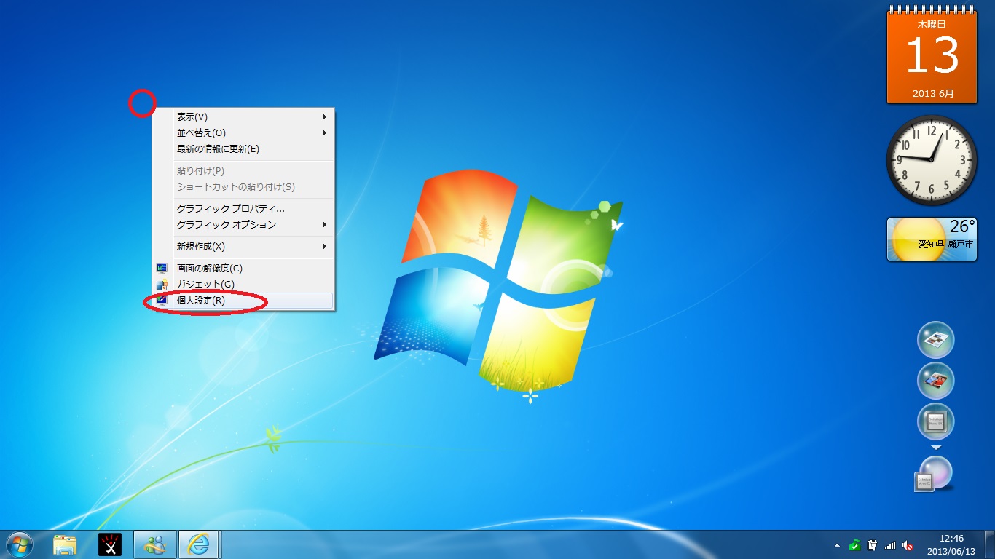Collapse the bubble launcher with white triangle
The height and width of the screenshot is (559, 995).
(936, 448)
